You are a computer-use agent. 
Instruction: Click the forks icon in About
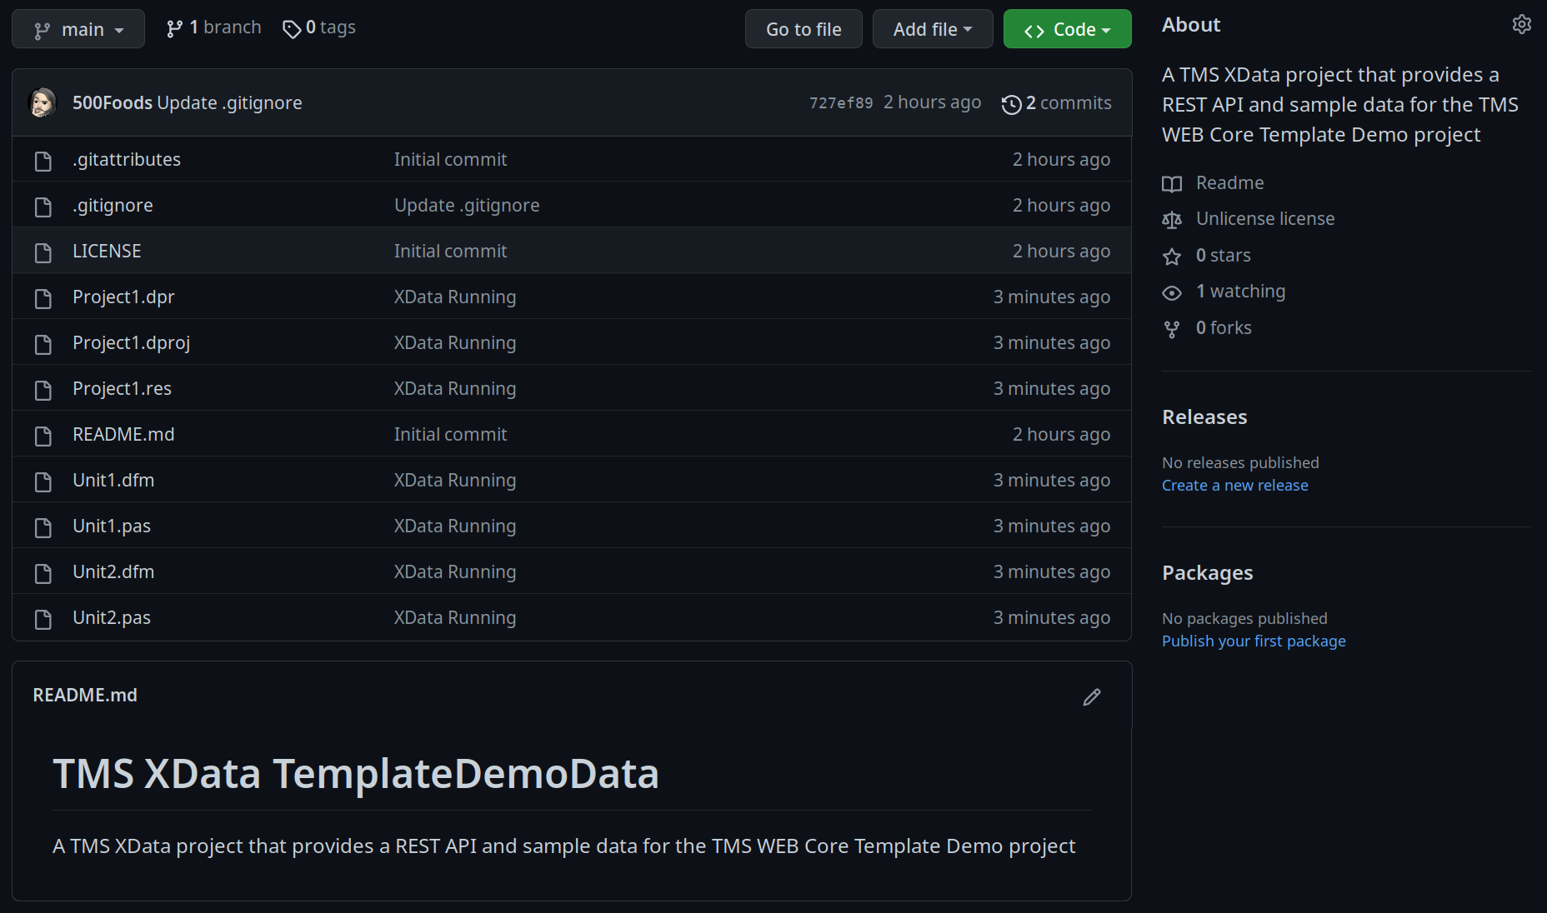point(1172,330)
